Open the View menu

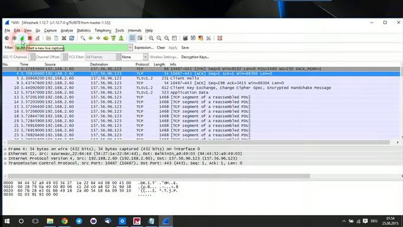(28, 30)
